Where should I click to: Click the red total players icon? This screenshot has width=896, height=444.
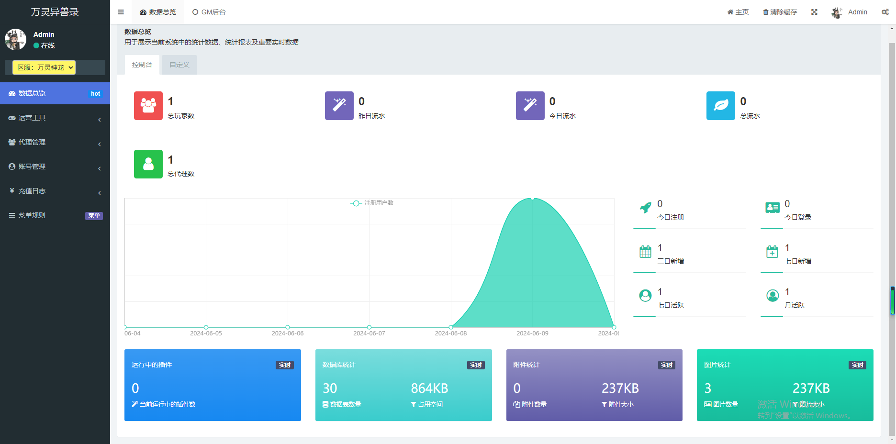point(148,106)
